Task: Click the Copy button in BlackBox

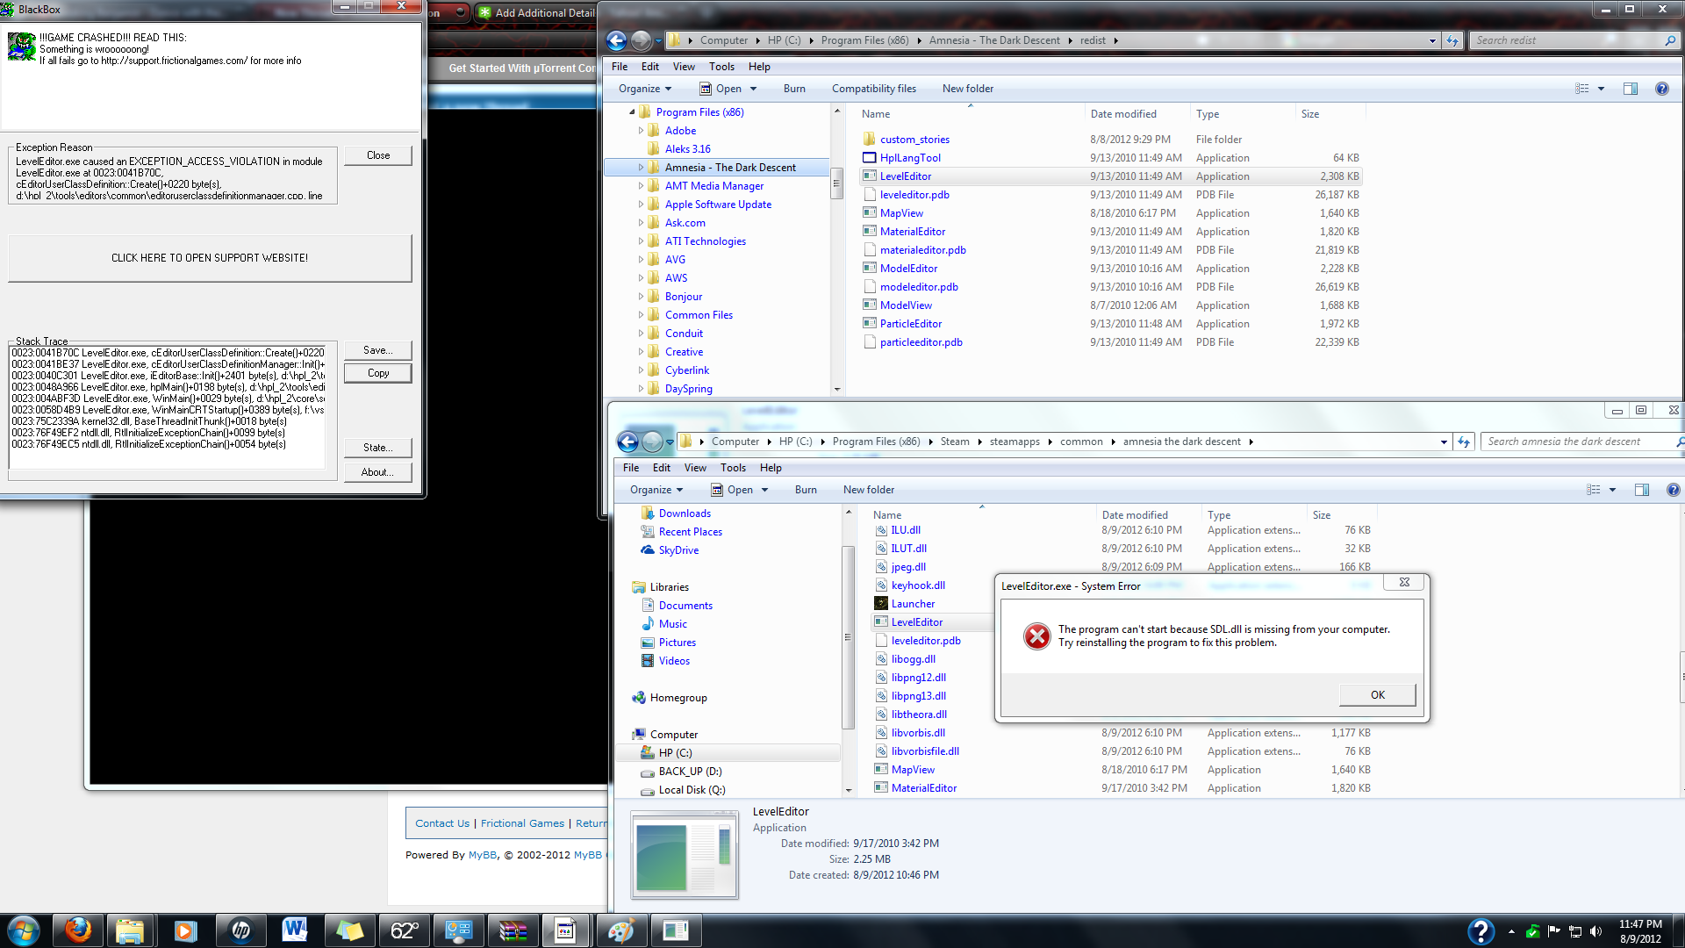Action: tap(378, 373)
